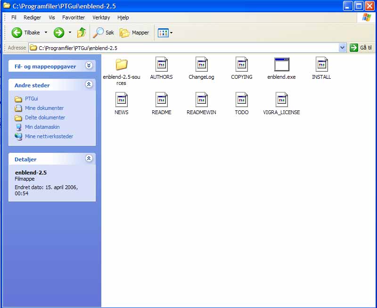The image size is (377, 308).
Task: Click the Min datamaskin computer icon
Action: coord(18,127)
